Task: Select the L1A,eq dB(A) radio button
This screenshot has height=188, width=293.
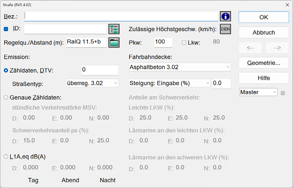Action: [x=6, y=156]
